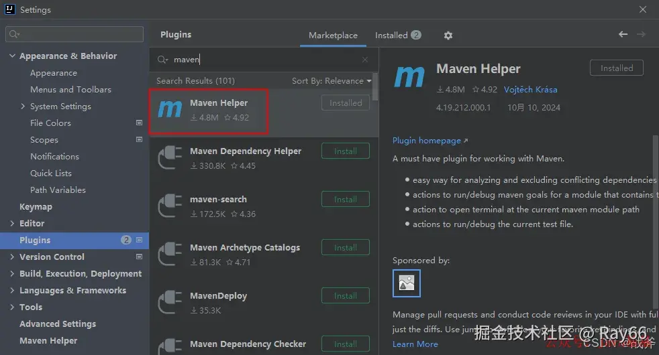Click the plugin details pane scrollbar
Viewport: 659px width, 355px height.
656,222
